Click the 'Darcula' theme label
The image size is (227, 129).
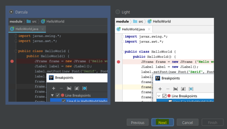pos(21,12)
